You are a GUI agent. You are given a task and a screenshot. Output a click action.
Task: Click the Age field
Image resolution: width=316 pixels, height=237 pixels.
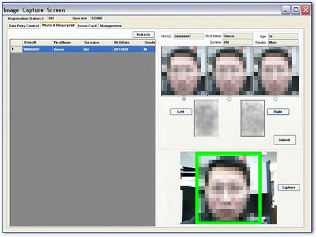click(x=283, y=36)
